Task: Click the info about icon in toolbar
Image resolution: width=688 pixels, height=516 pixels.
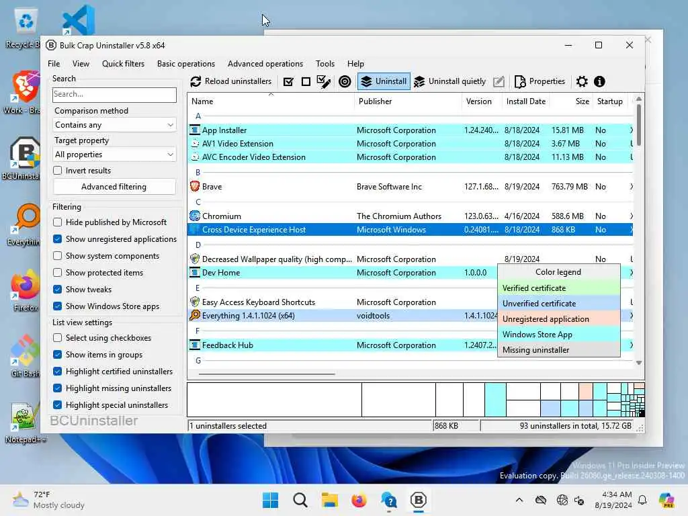Action: (599, 81)
